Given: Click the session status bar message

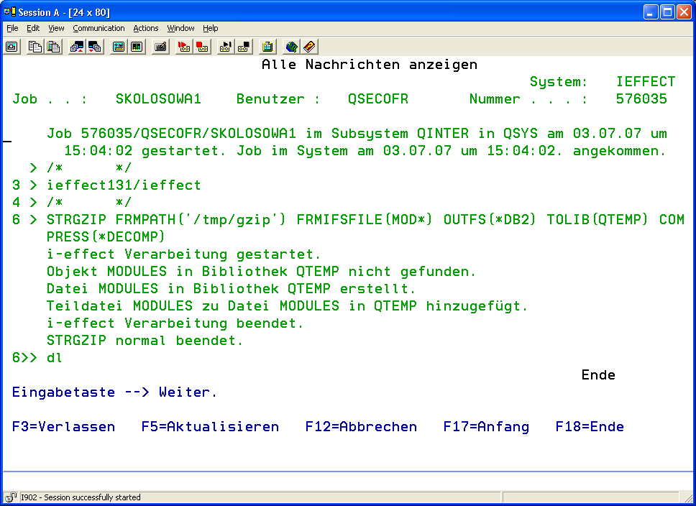Looking at the screenshot, I should click(81, 497).
